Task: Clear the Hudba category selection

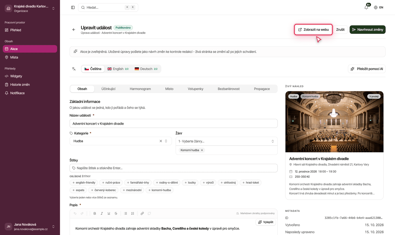Action: [161, 141]
